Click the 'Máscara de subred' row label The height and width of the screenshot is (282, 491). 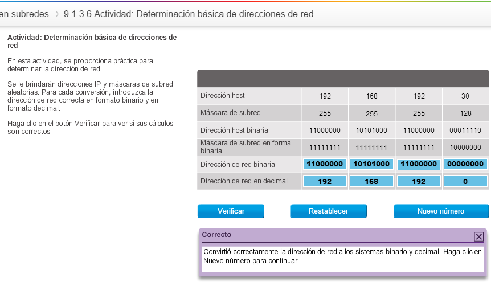[231, 112]
